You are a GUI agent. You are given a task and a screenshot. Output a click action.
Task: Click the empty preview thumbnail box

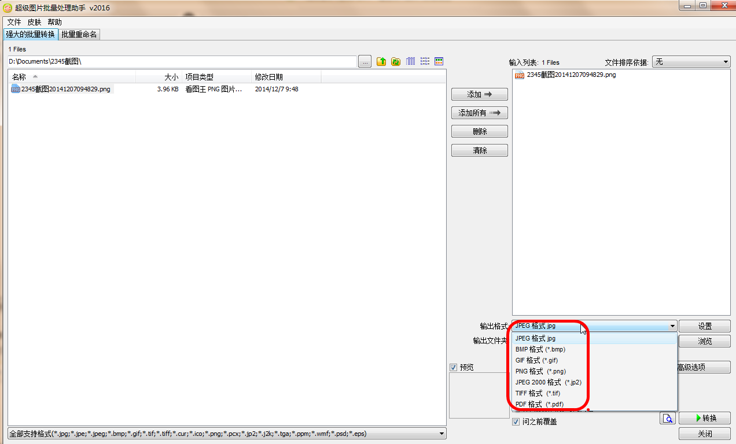(479, 395)
